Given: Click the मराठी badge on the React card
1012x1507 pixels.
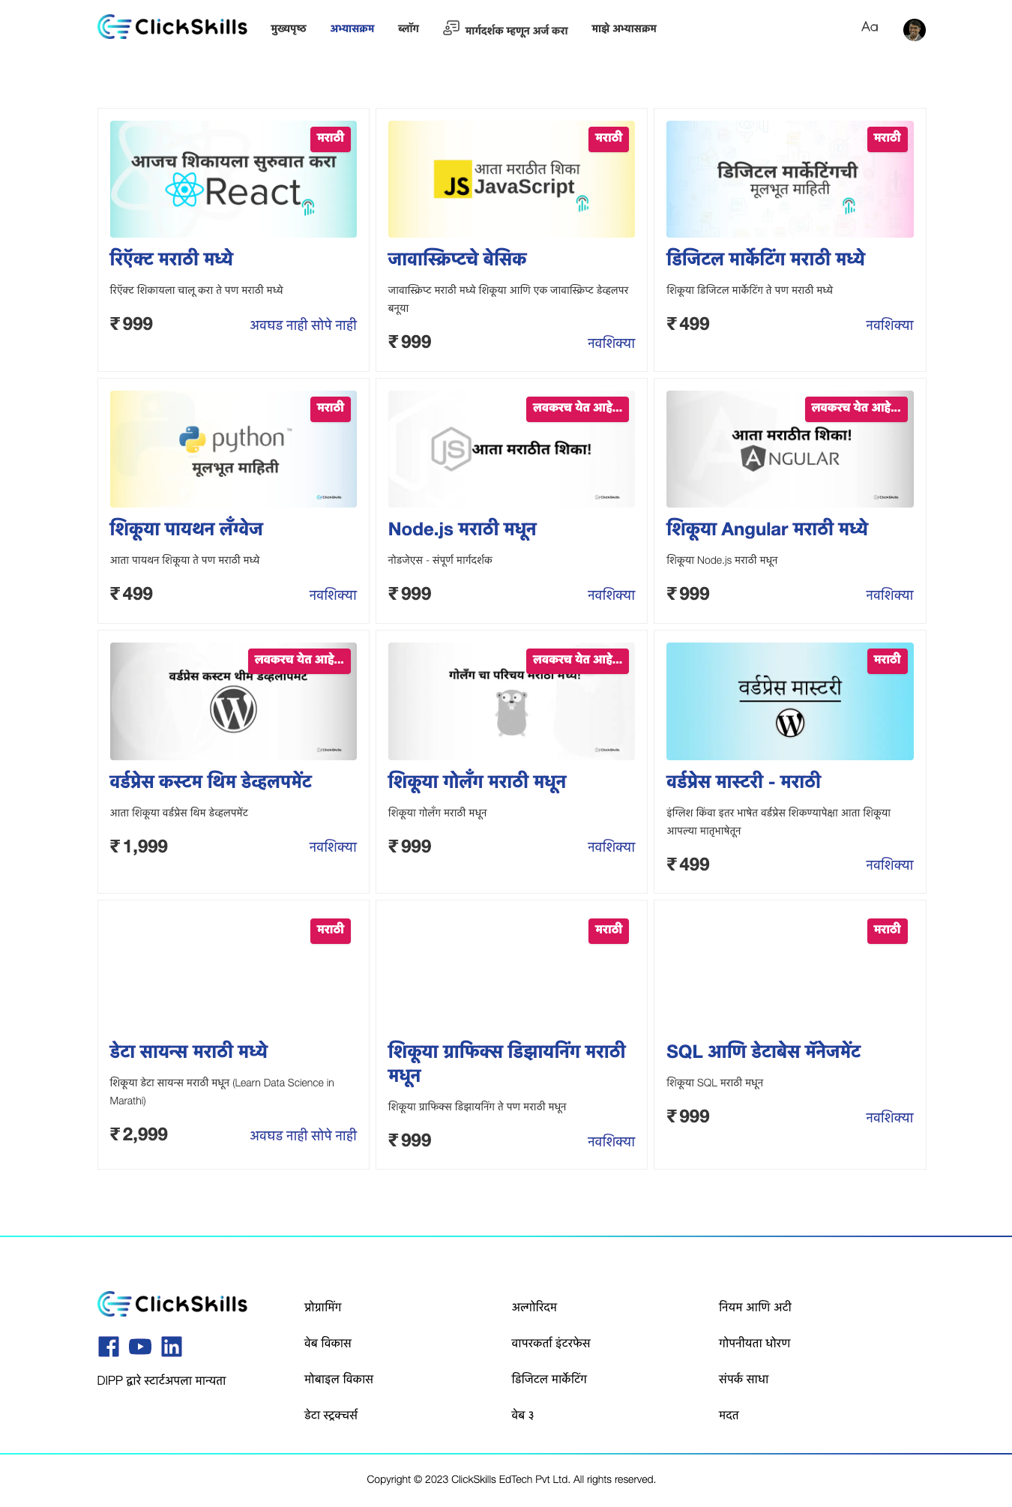Looking at the screenshot, I should click(x=331, y=139).
